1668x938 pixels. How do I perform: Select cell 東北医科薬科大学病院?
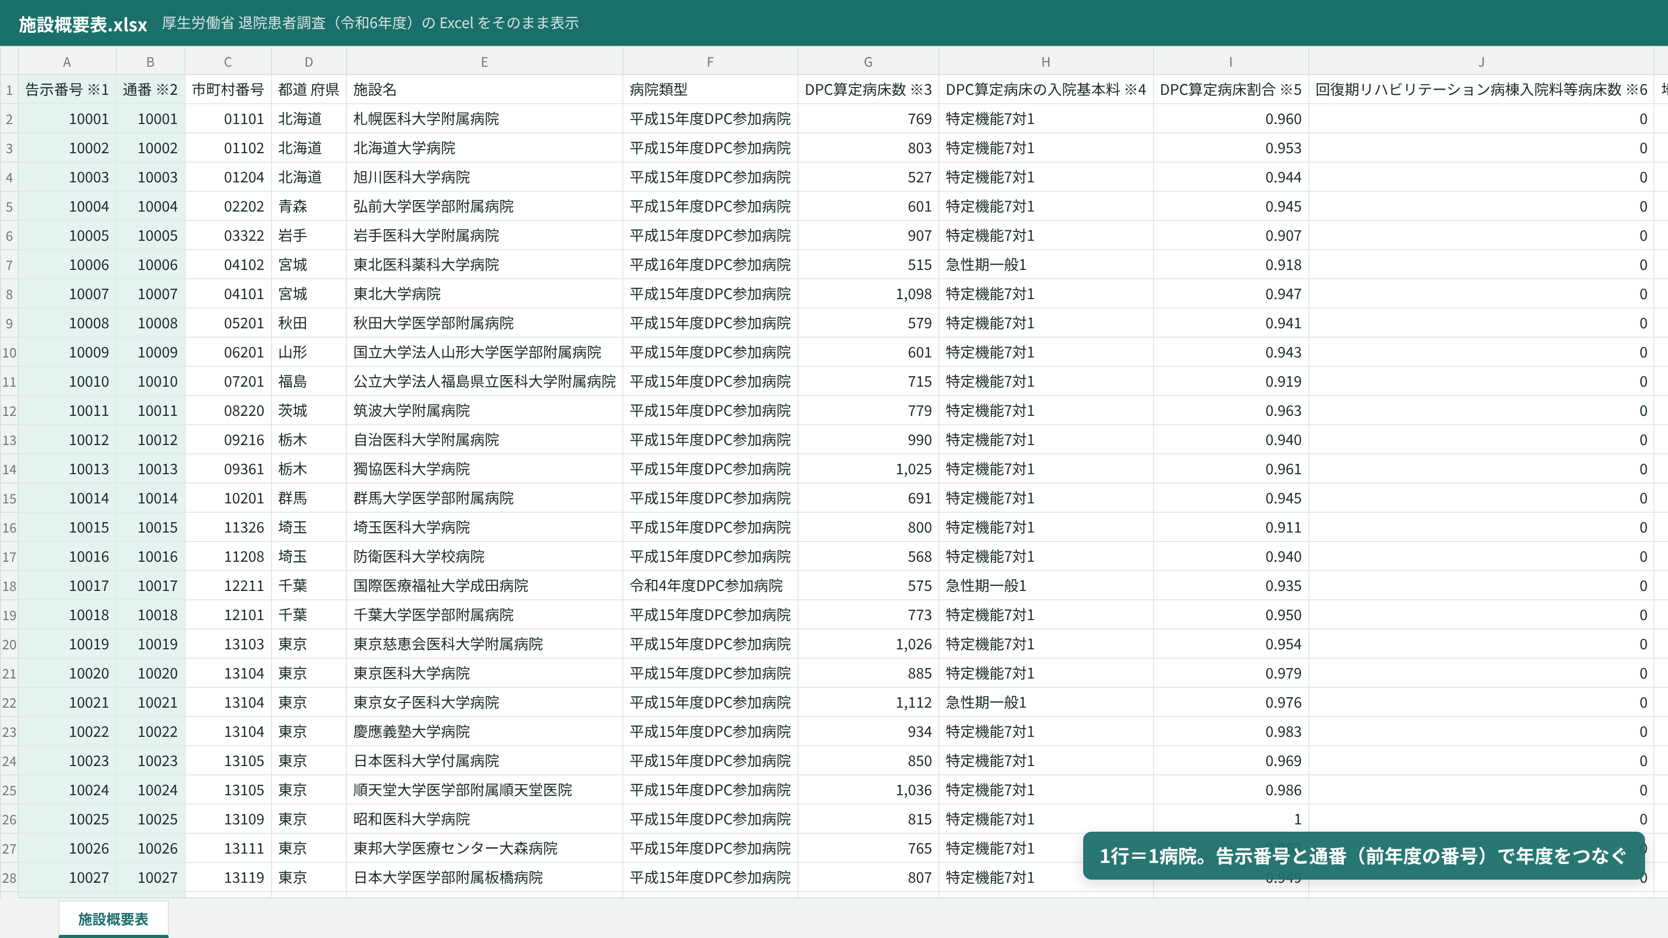tap(484, 265)
